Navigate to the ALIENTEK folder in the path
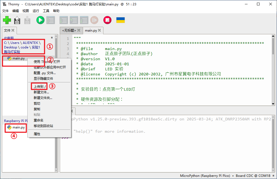Viewport: 277px width, 179px height. click(x=30, y=43)
